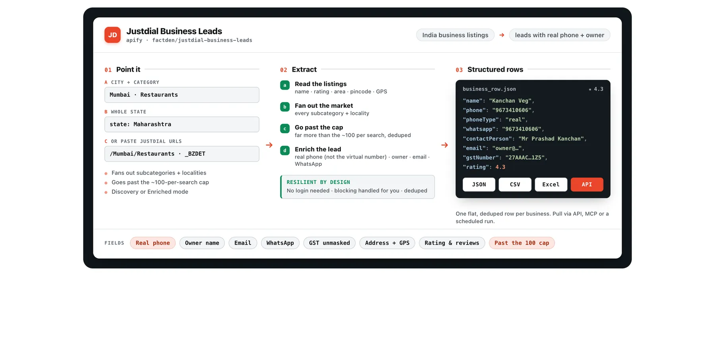Select the Real phone field chip
This screenshot has height=350, width=715.
click(x=153, y=243)
